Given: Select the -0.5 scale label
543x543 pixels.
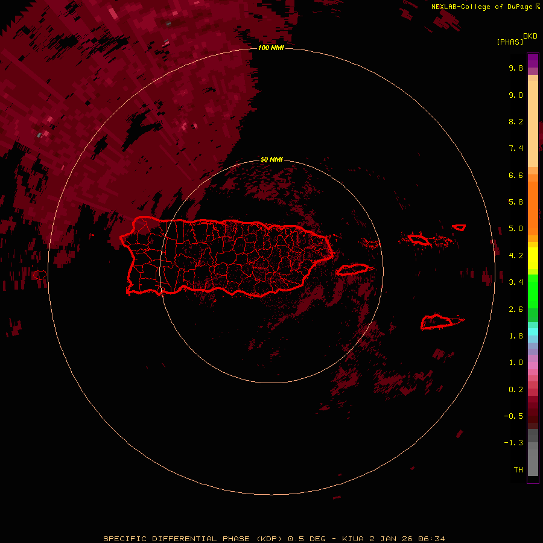Looking at the screenshot, I should (x=513, y=416).
